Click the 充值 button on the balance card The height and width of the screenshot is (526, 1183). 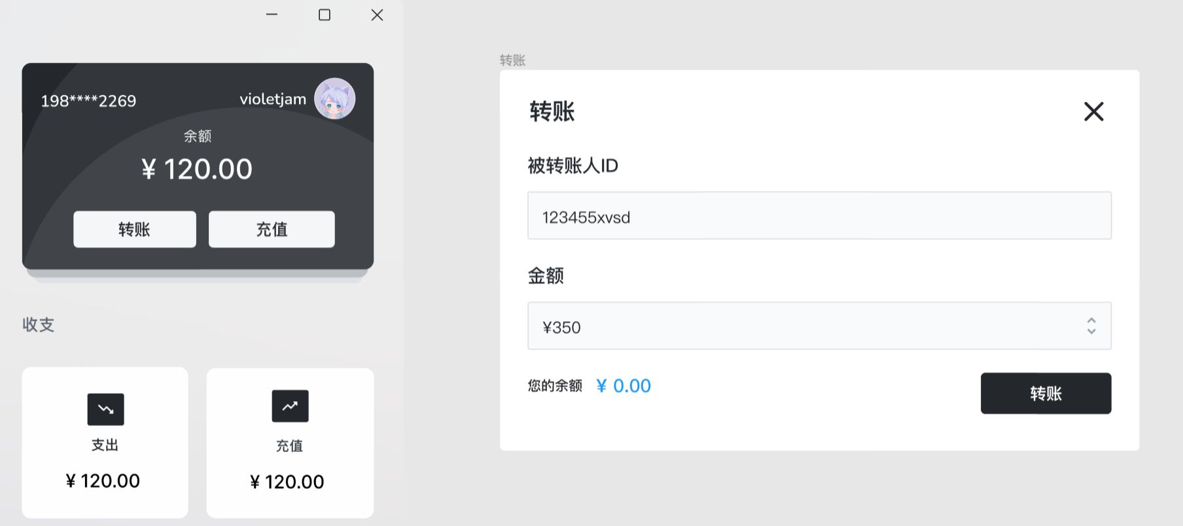[272, 229]
